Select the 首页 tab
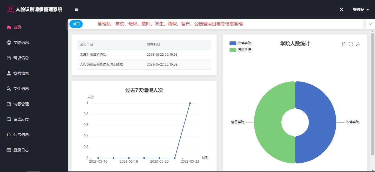375x172 pixels. [76, 24]
